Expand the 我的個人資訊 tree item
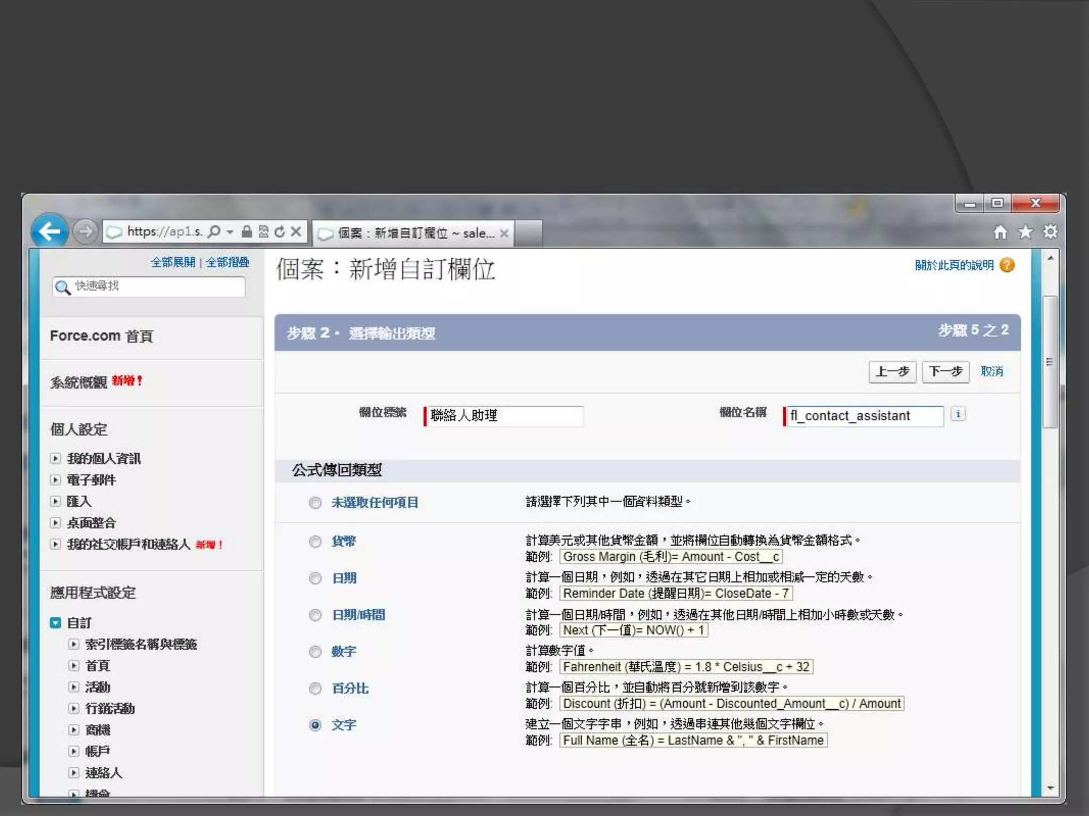Viewport: 1089px width, 816px height. [x=55, y=458]
